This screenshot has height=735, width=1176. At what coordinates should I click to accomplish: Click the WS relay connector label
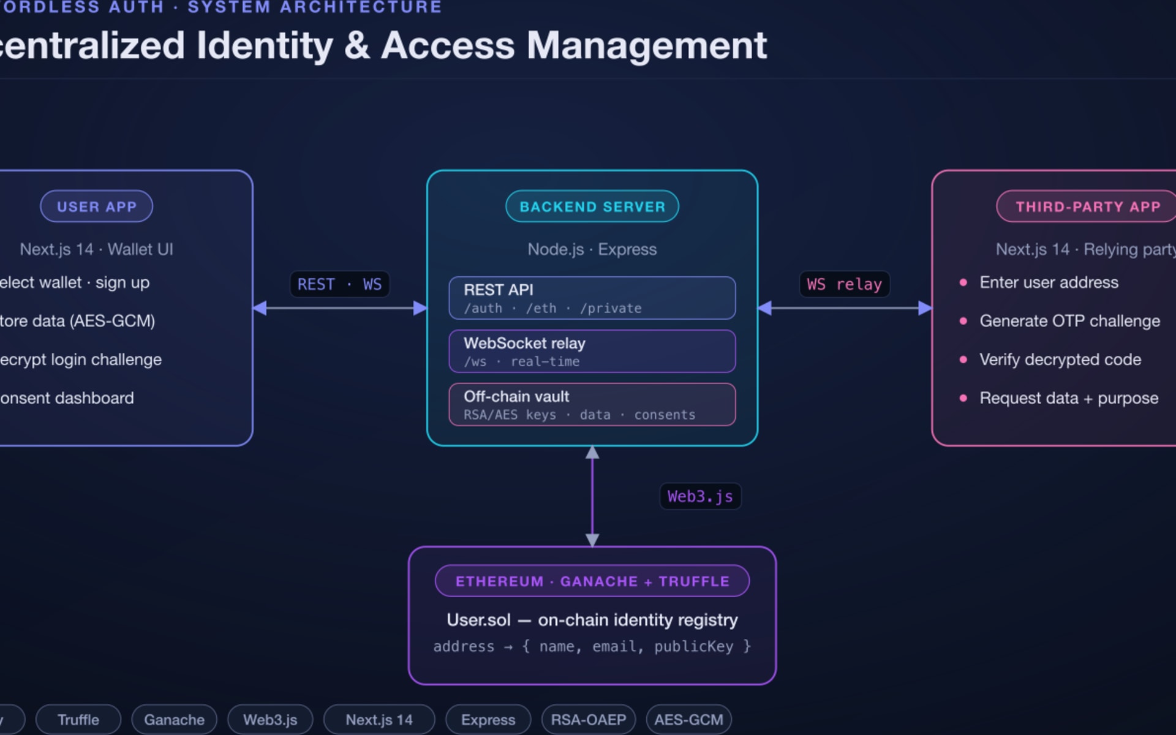tap(844, 284)
